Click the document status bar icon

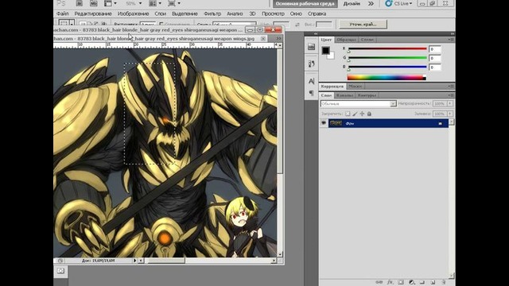coord(60,261)
